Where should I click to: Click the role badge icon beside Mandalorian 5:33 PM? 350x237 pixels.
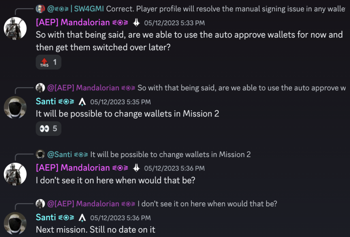click(x=136, y=23)
